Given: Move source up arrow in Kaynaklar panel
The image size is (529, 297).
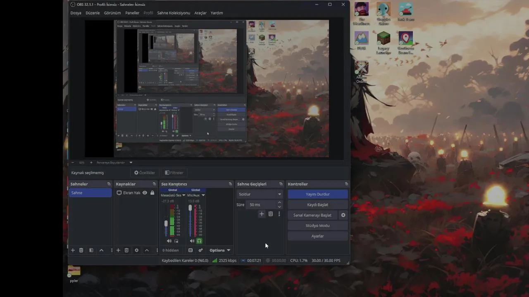Looking at the screenshot, I should 147,250.
